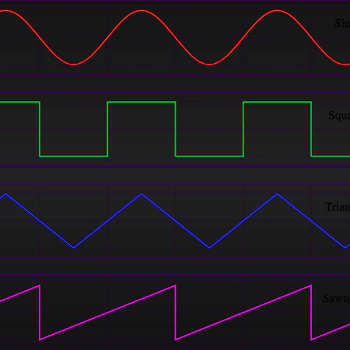Select the middle peak of magenta sawtooth wave

coord(175,285)
